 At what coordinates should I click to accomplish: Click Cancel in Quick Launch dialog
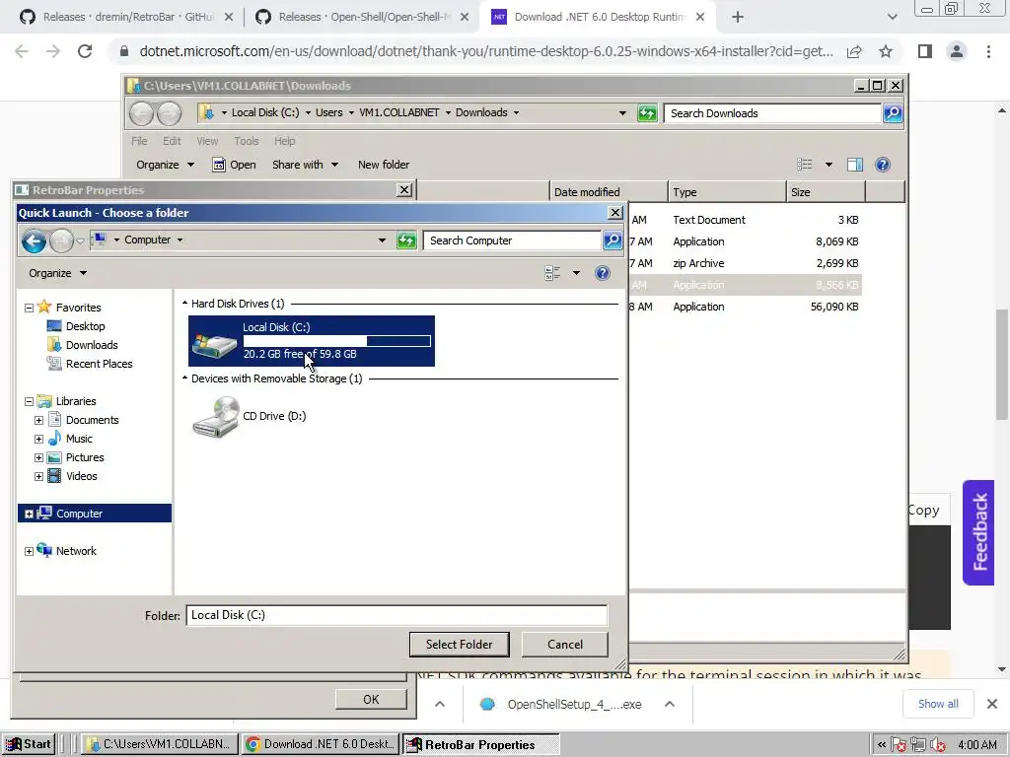[565, 645]
